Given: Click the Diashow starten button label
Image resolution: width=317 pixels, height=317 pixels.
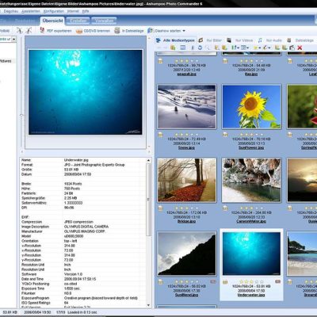Looking at the screenshot, I should coord(168,31).
